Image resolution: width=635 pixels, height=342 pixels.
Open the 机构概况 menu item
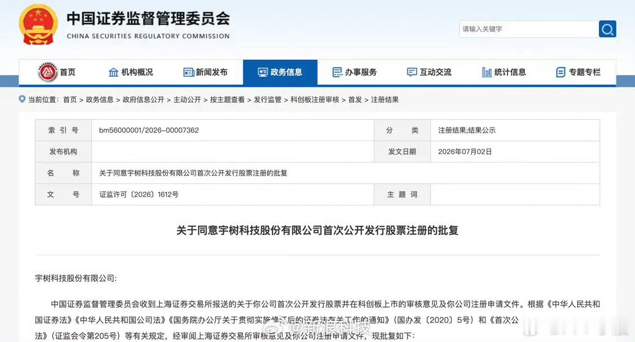(x=137, y=72)
